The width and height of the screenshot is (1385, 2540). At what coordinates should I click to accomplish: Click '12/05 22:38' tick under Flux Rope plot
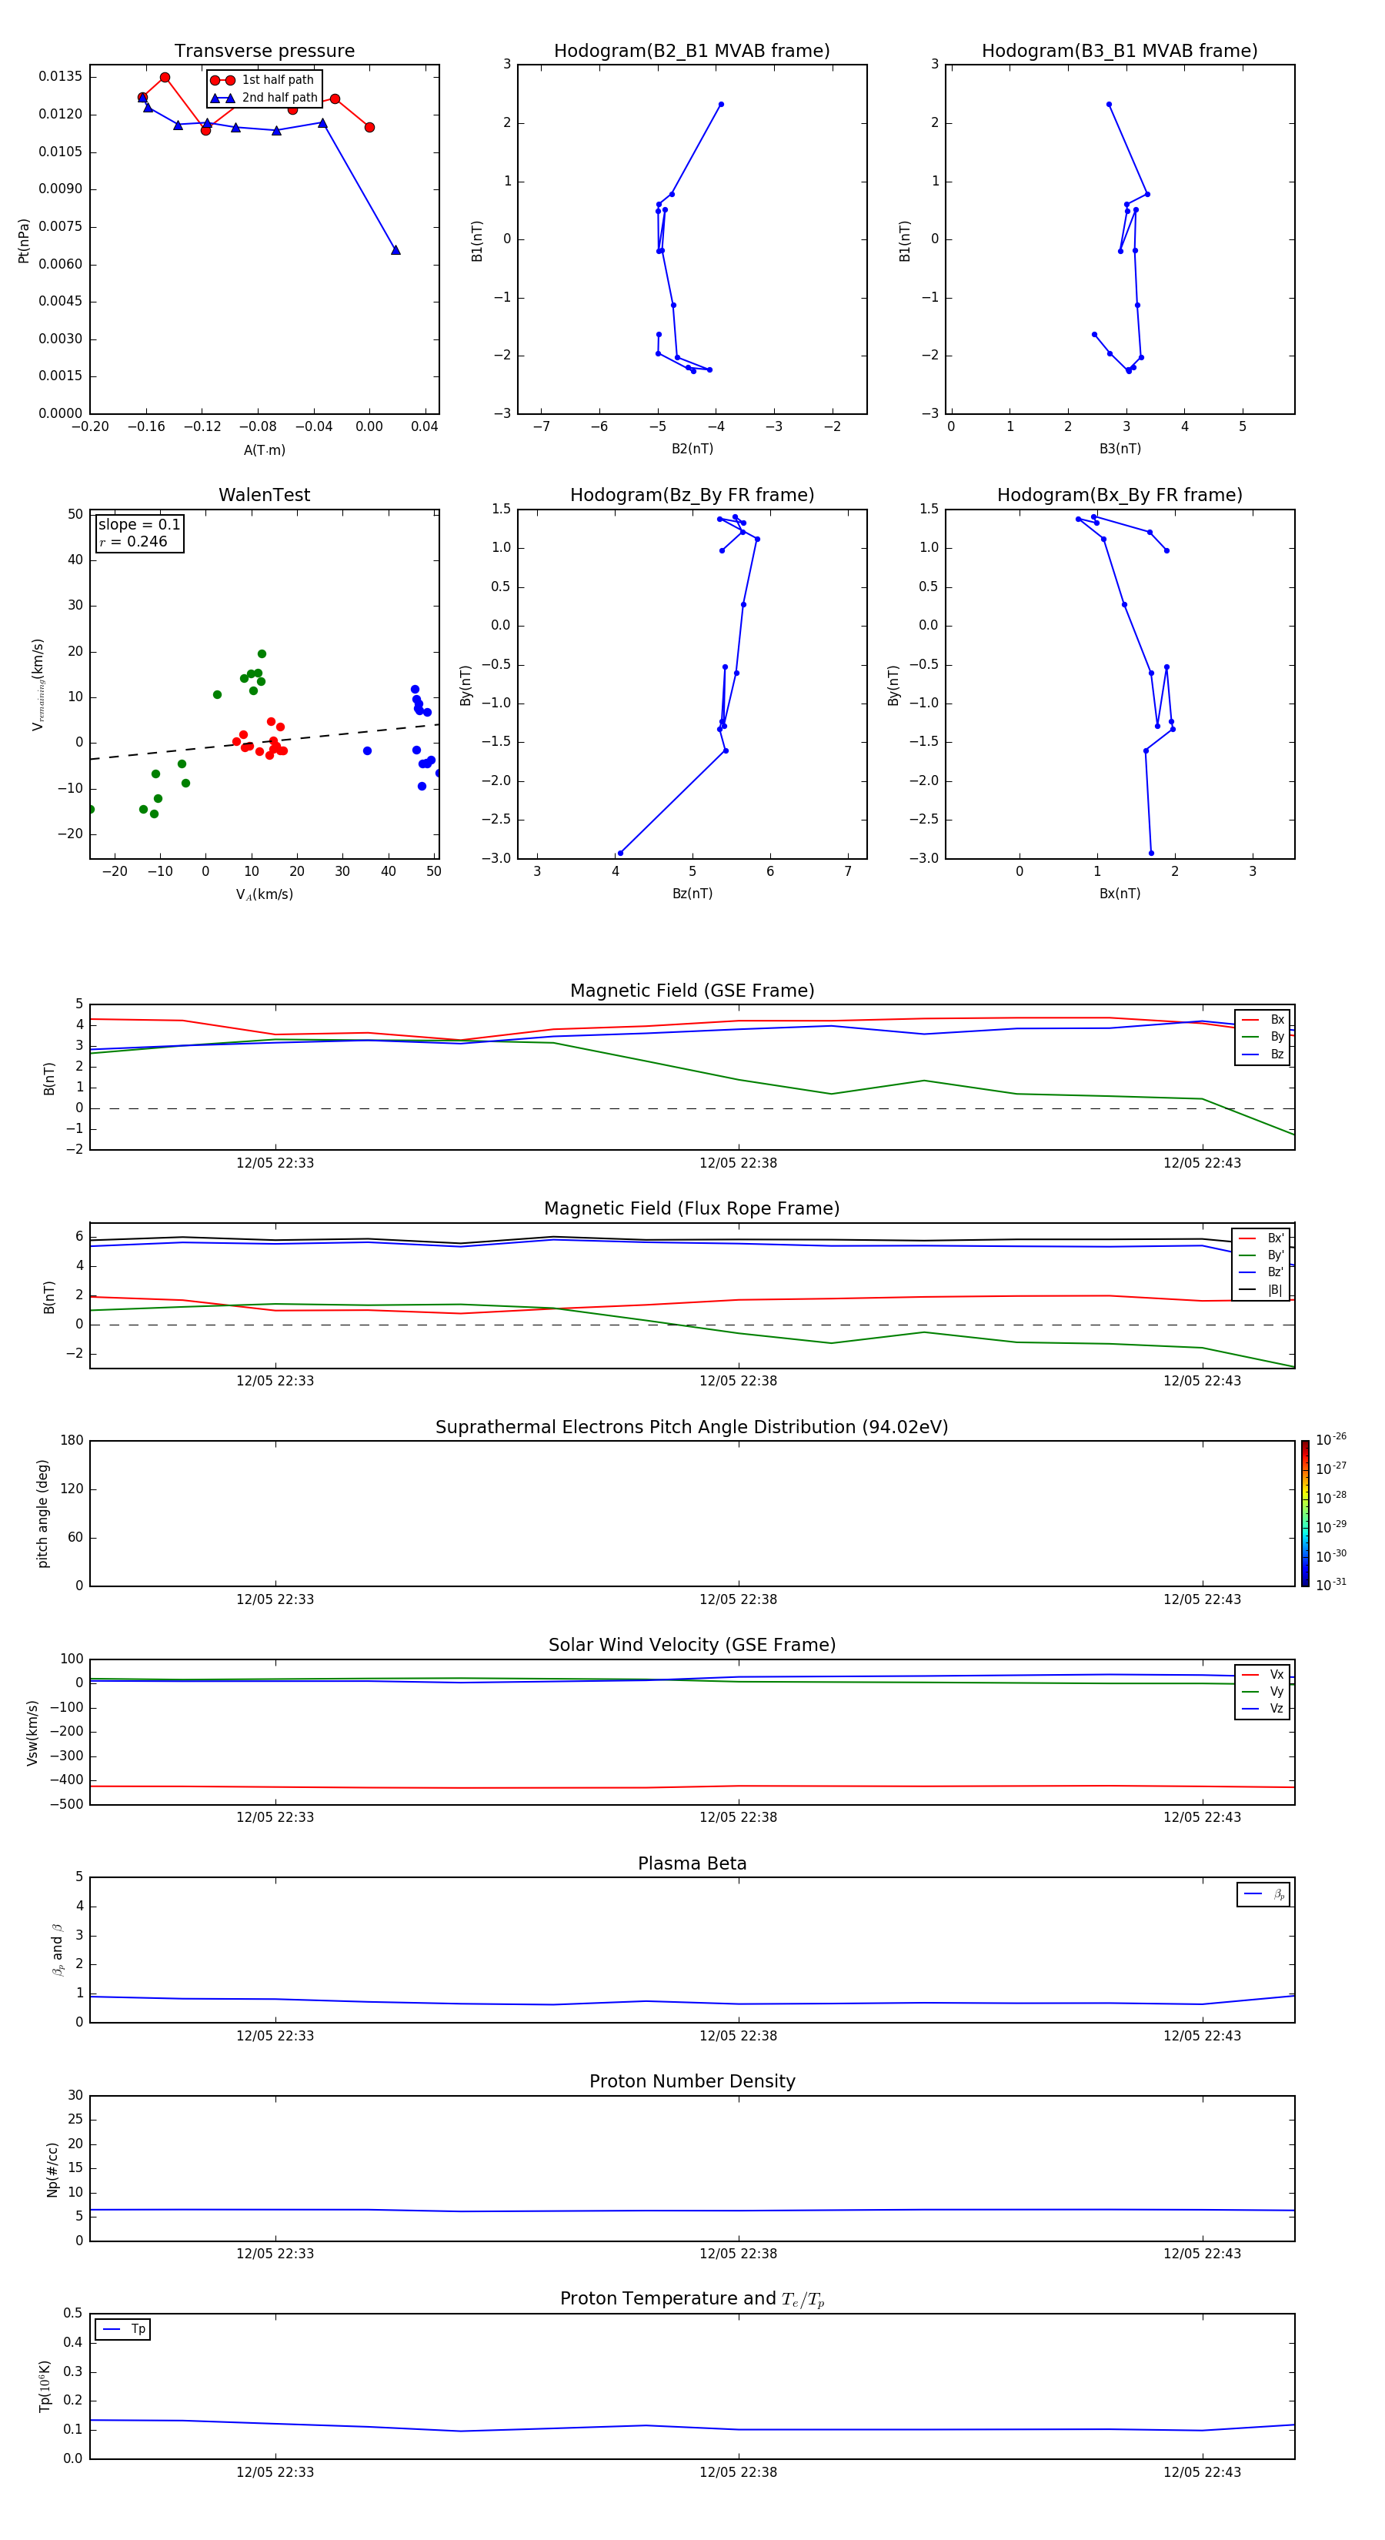739,1380
